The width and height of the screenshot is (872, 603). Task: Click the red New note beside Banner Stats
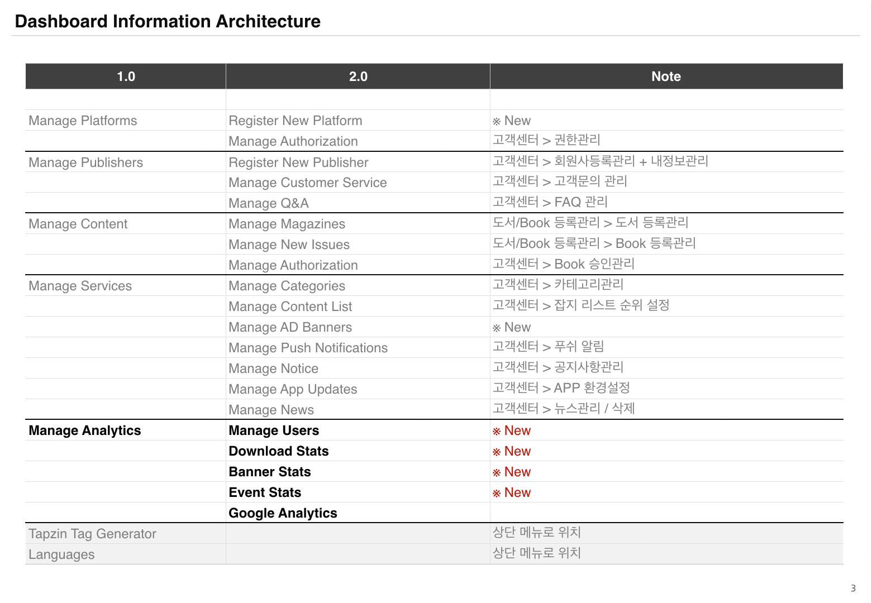pyautogui.click(x=512, y=472)
